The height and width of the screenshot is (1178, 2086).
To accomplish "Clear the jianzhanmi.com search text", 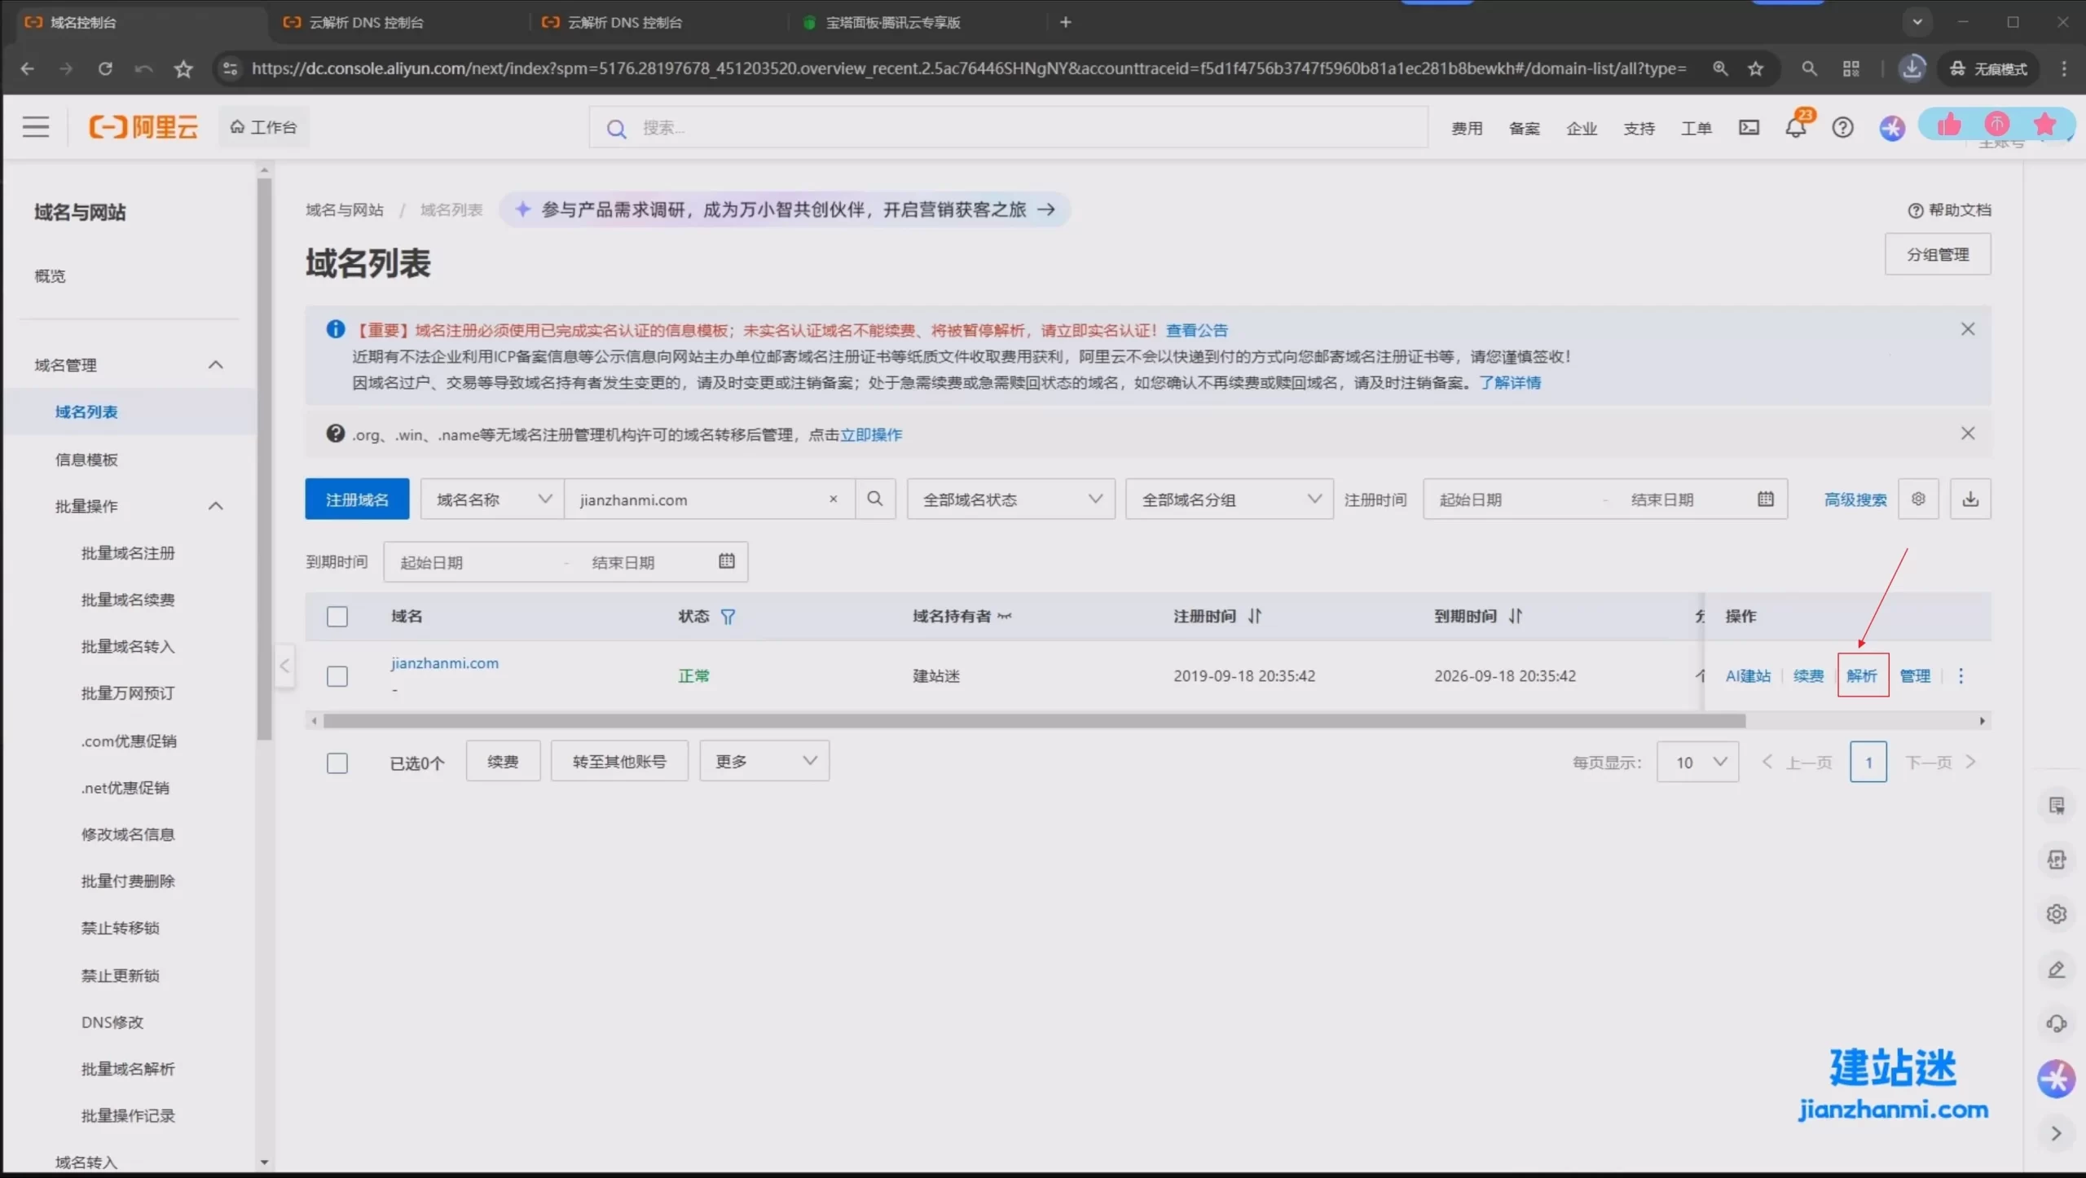I will click(833, 499).
